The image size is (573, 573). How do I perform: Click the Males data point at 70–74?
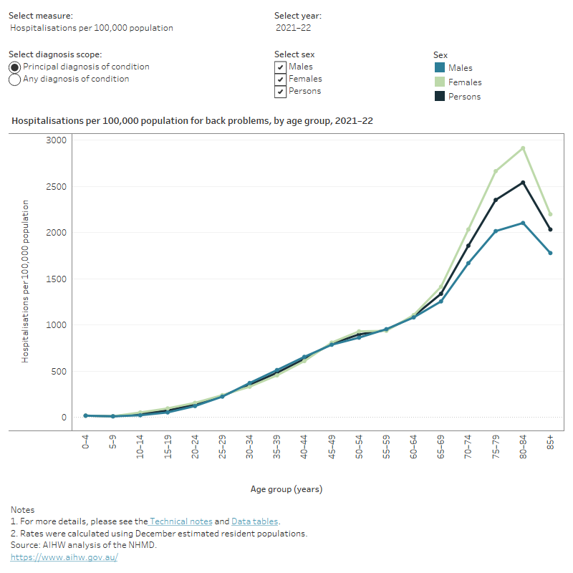pos(468,263)
